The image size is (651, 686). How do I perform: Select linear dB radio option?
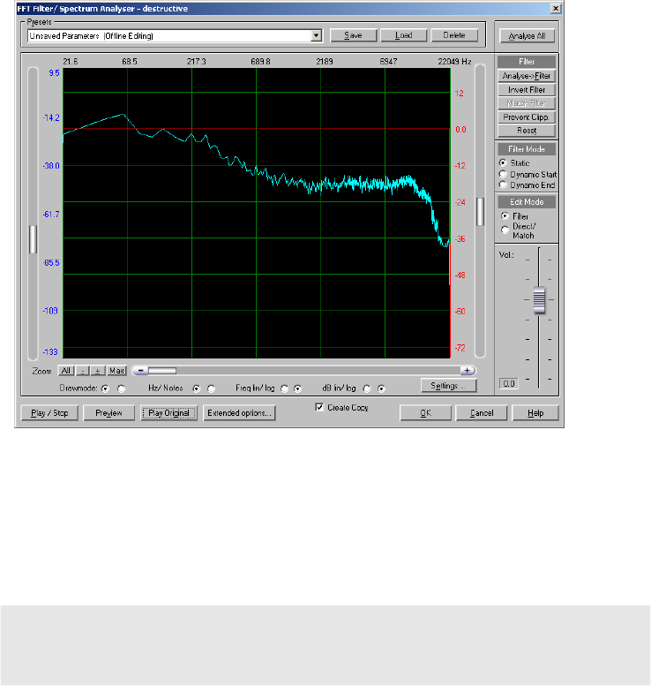click(367, 388)
